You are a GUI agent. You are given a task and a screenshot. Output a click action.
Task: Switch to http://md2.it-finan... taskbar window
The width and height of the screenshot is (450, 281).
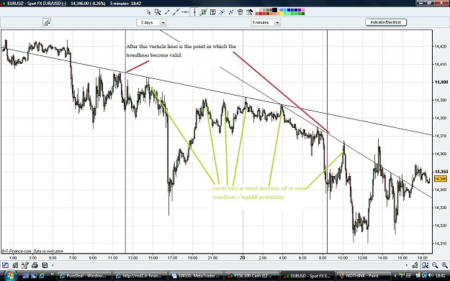[140, 276]
